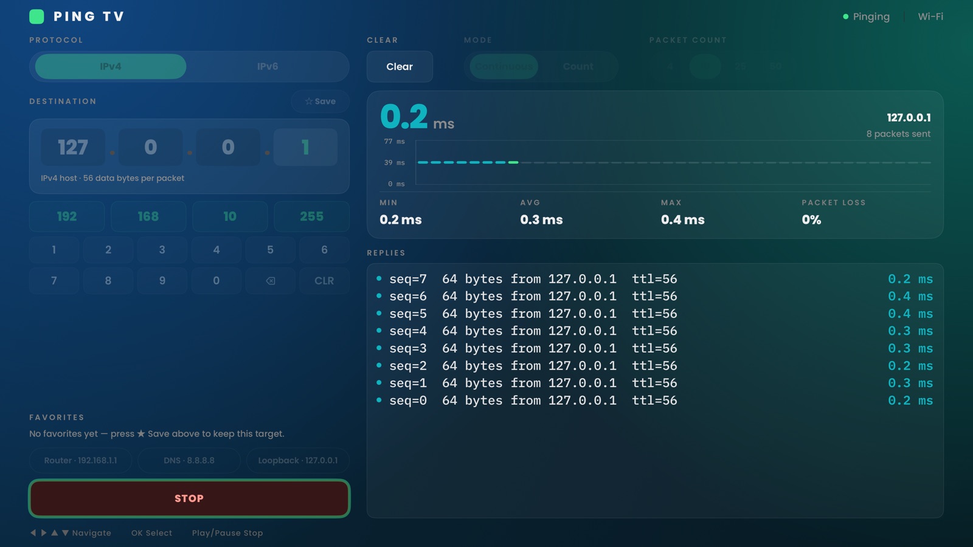Click the 'No favorites yet' message

click(x=157, y=434)
